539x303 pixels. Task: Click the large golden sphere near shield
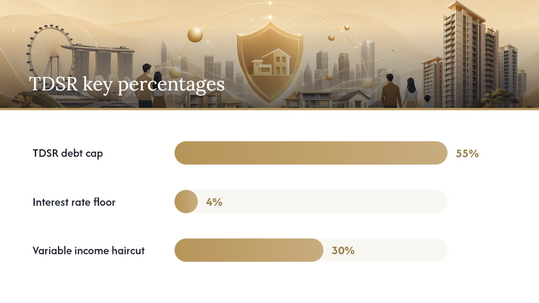(195, 35)
